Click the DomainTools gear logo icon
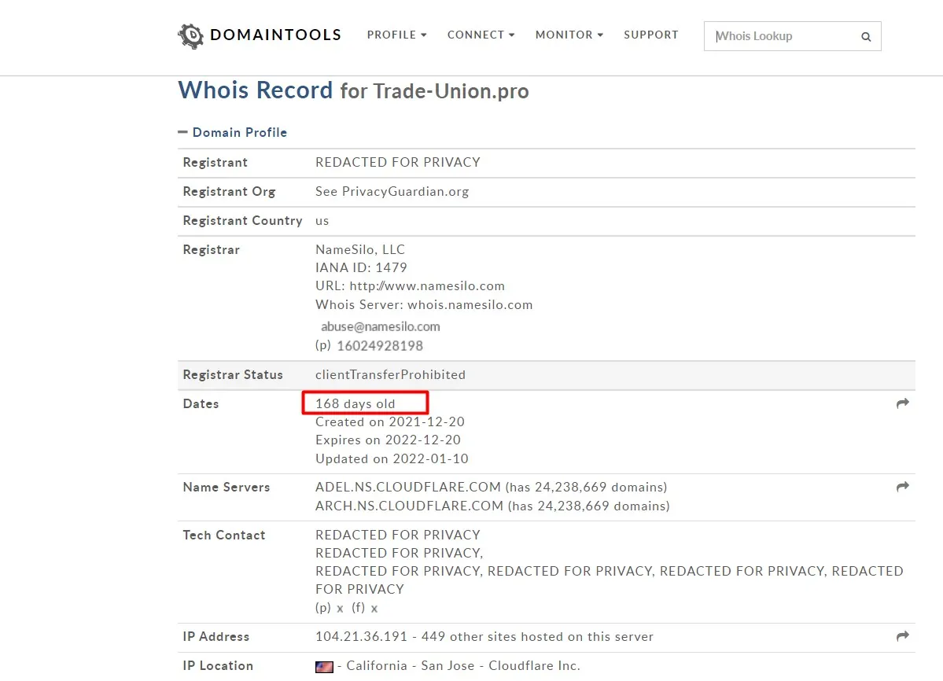 (x=190, y=36)
